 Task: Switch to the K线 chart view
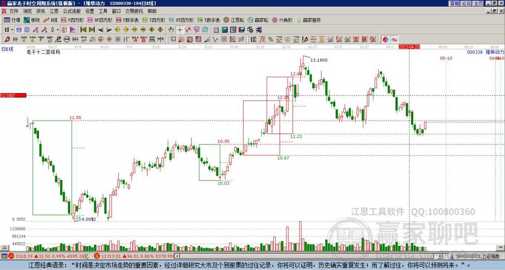tap(50, 20)
